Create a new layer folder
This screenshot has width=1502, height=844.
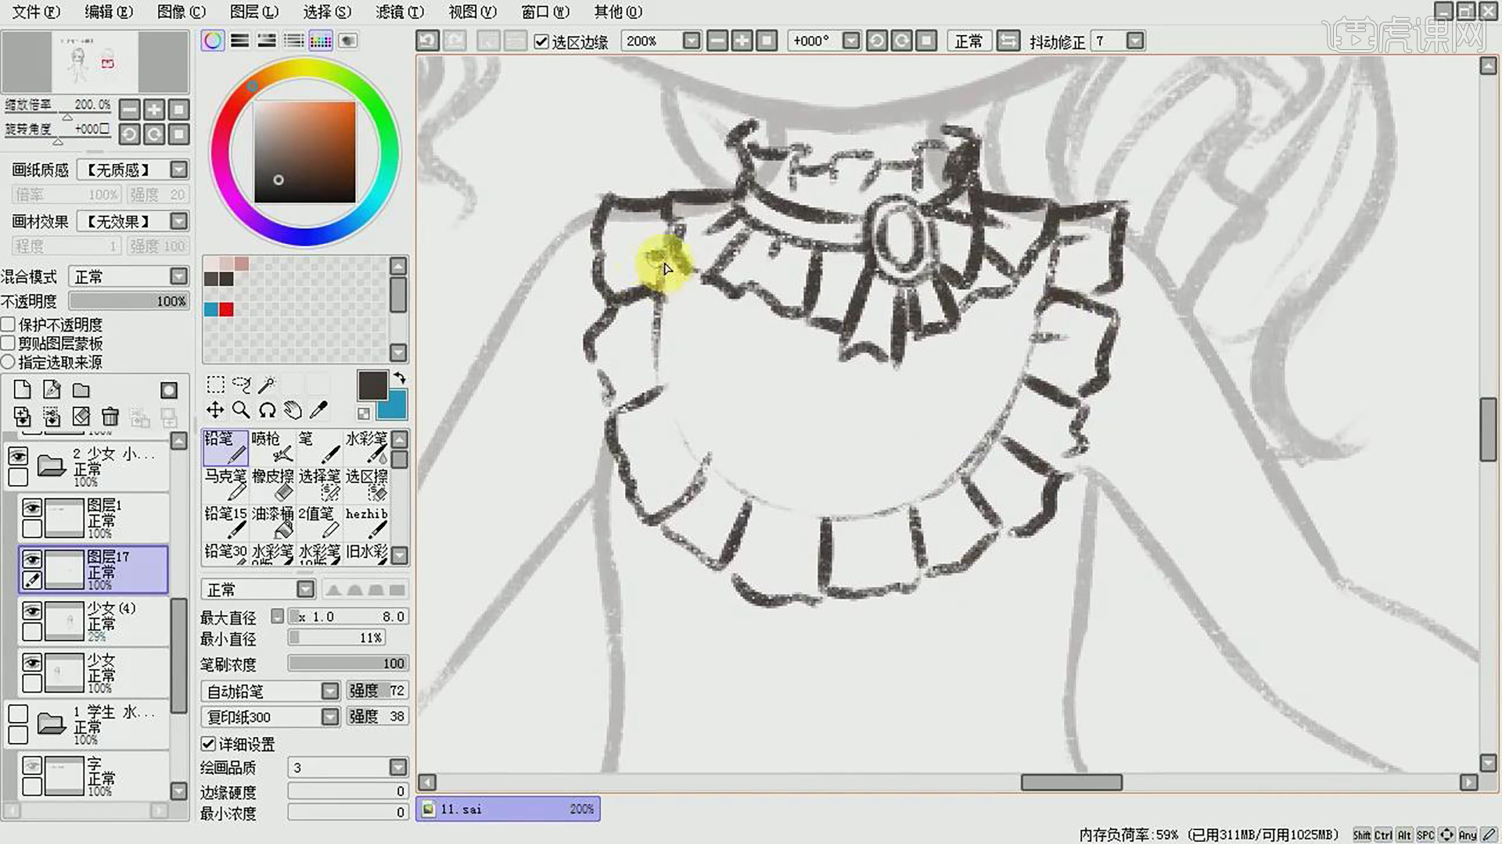[x=81, y=390]
